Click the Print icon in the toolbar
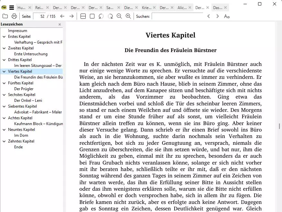The image size is (282, 212). pyautogui.click(x=14, y=16)
